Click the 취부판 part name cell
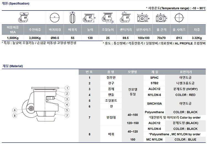The height and width of the screenshot is (144, 207). point(111,78)
